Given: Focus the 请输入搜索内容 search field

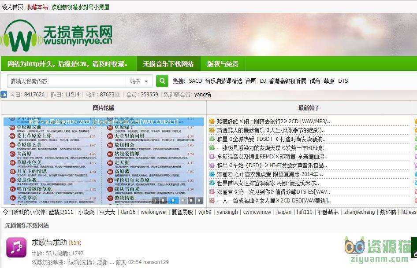Looking at the screenshot, I should [x=67, y=81].
